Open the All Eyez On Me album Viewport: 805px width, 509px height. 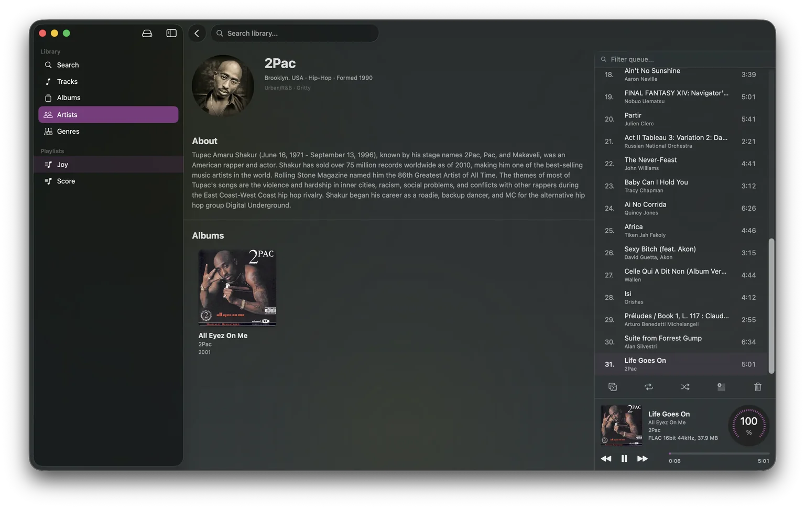(236, 287)
